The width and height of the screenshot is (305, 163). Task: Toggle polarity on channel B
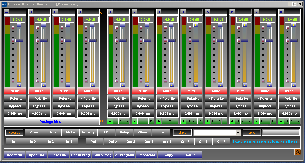click(39, 99)
